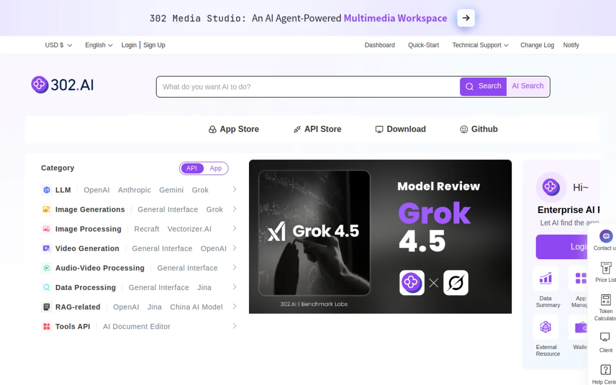Screen dimensions: 616x385
Task: Open the Help Center icon
Action: point(606,370)
